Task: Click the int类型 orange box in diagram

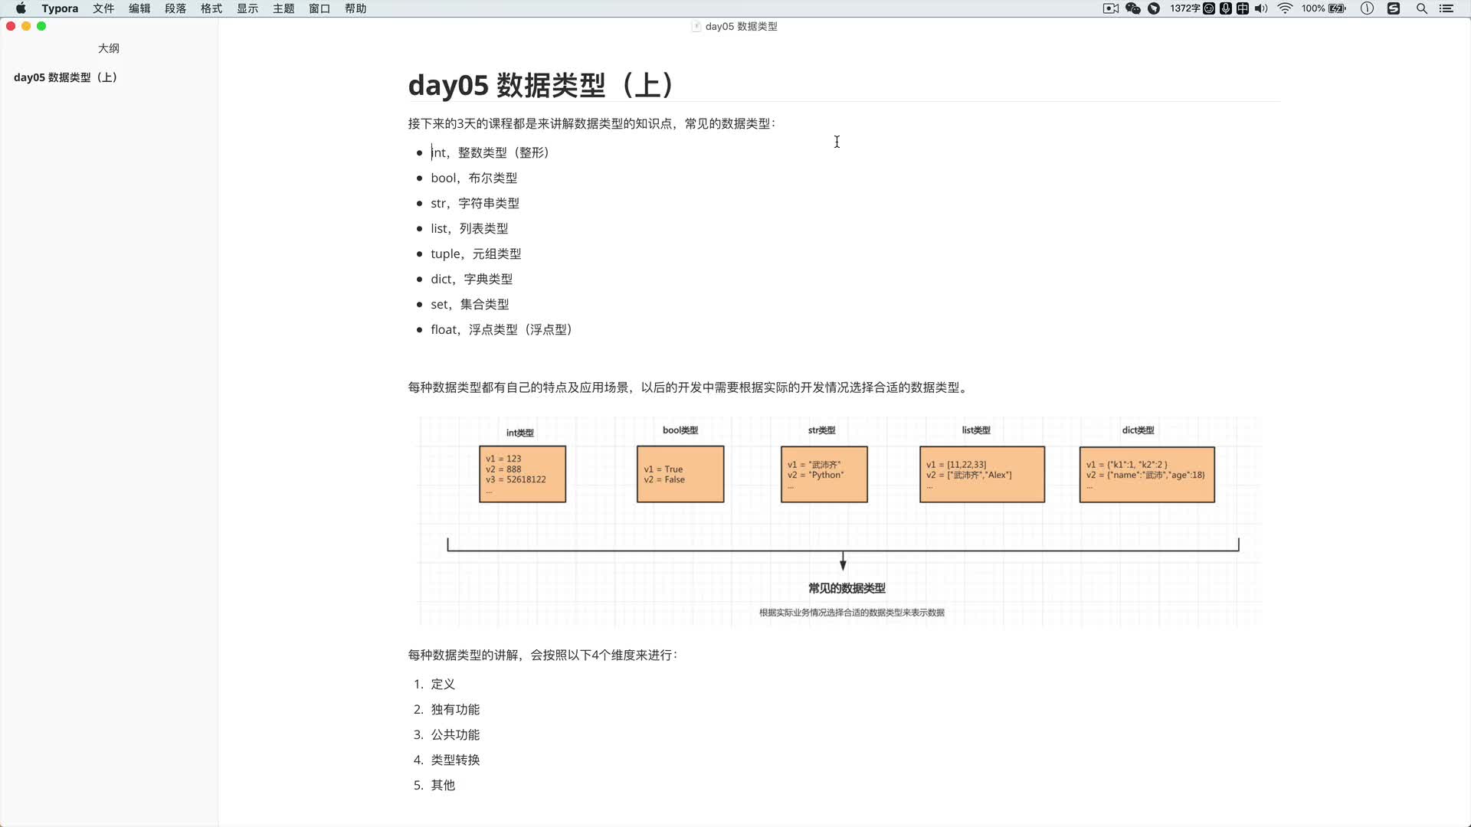Action: tap(523, 474)
